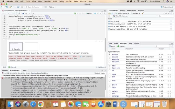Select the blank plot output thumbnail
The height and width of the screenshot is (109, 175).
(31, 47)
